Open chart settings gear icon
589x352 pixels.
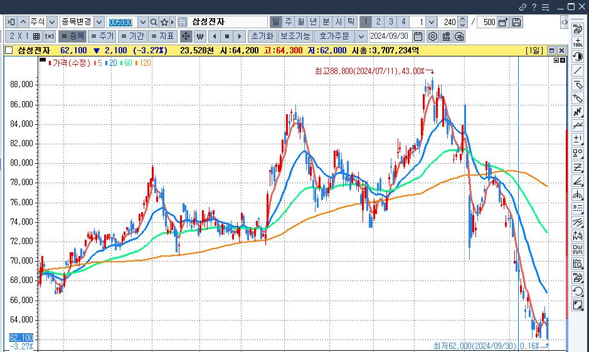[433, 36]
